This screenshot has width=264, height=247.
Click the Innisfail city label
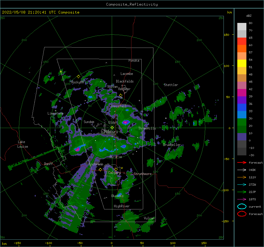pyautogui.click(x=119, y=106)
